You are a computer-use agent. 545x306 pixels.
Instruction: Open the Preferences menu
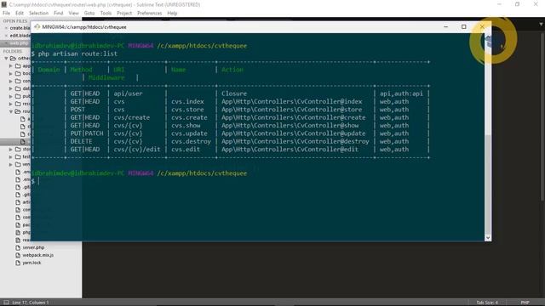[x=150, y=14]
